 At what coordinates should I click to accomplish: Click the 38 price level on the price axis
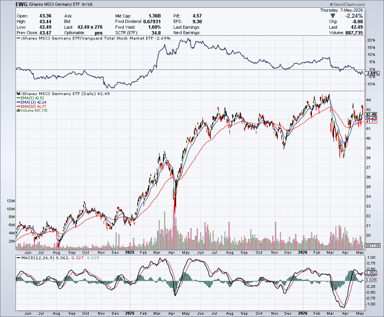point(368,158)
